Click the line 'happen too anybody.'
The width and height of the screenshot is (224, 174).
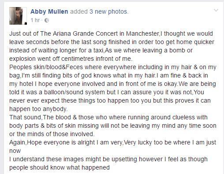[38, 109]
